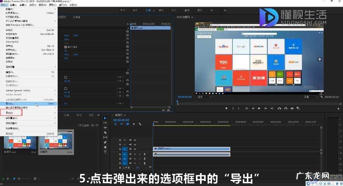343x186 pixels.
Task: Click the Lift button in program monitor
Action: click(279, 108)
